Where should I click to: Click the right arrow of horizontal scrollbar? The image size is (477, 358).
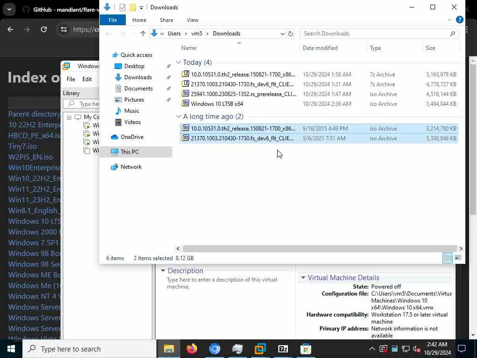(x=461, y=249)
